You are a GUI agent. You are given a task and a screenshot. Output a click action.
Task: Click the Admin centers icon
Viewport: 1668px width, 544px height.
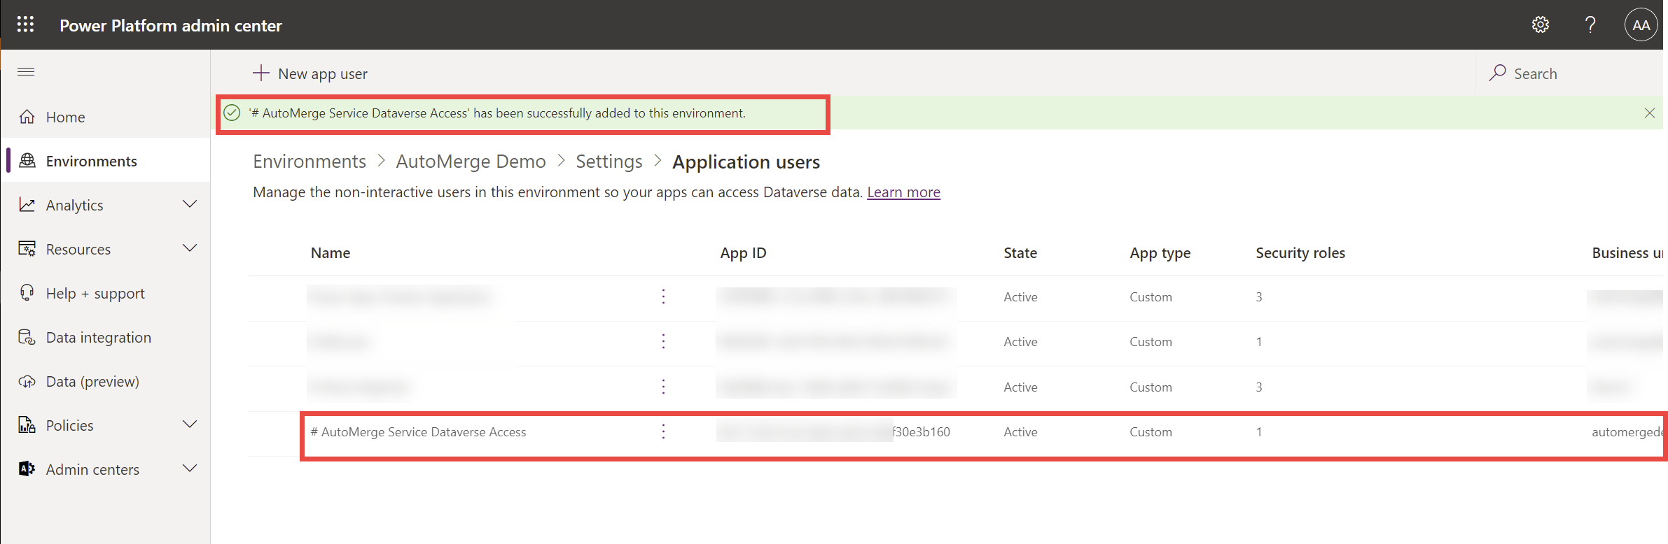pos(27,469)
